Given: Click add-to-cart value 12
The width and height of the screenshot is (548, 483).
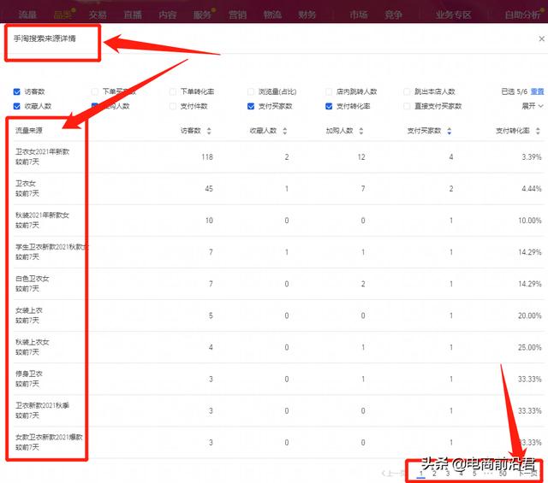Looking at the screenshot, I should coord(361,157).
